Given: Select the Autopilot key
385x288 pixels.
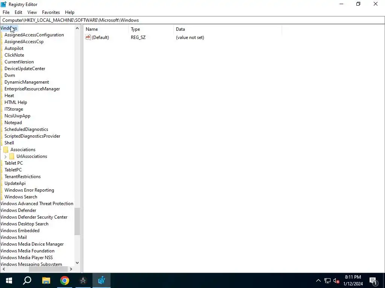Looking at the screenshot, I should click(14, 48).
